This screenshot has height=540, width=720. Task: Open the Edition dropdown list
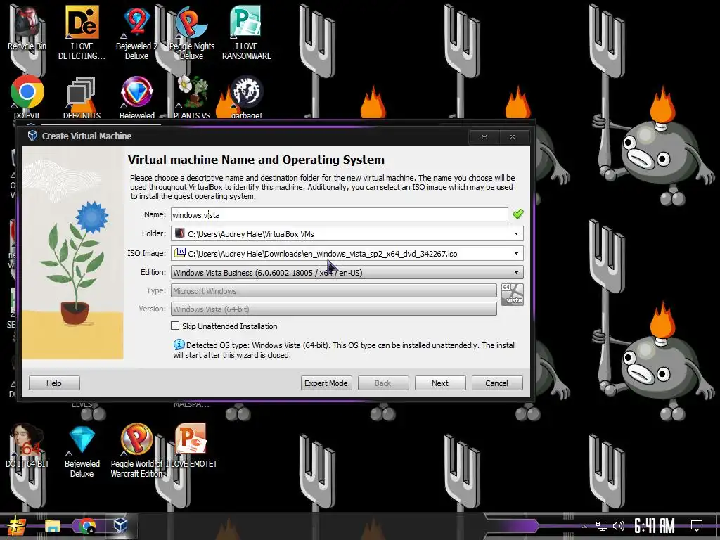pyautogui.click(x=347, y=273)
